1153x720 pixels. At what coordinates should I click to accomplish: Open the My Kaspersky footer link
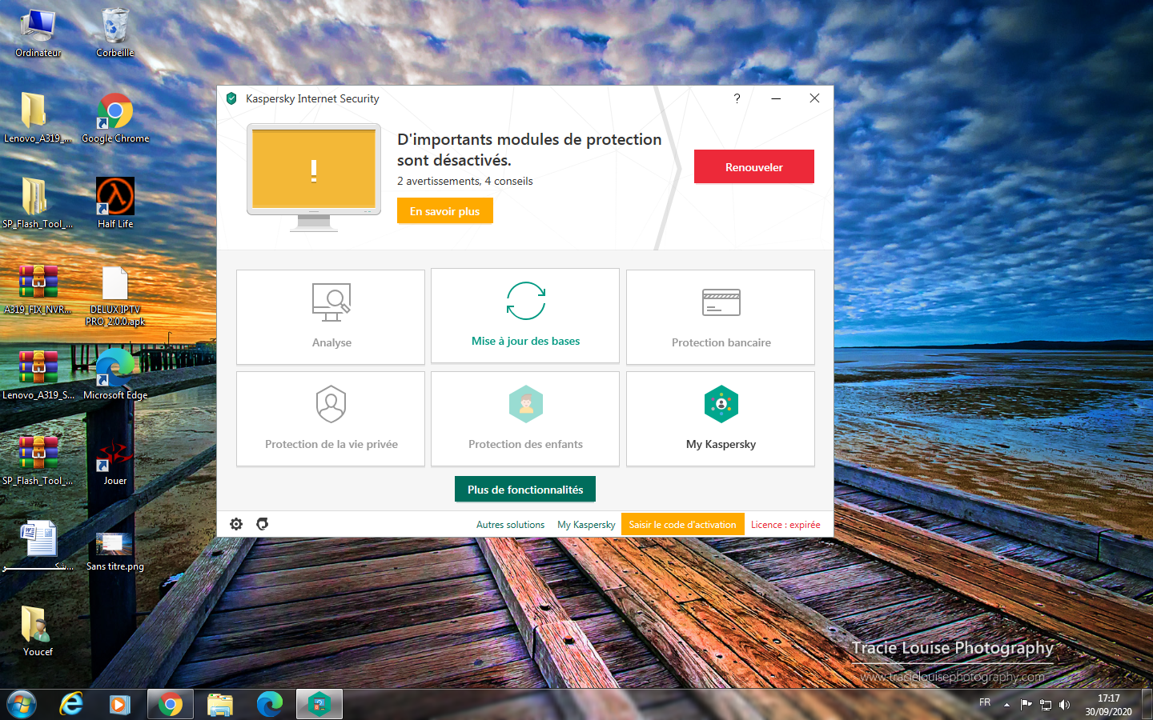point(586,525)
